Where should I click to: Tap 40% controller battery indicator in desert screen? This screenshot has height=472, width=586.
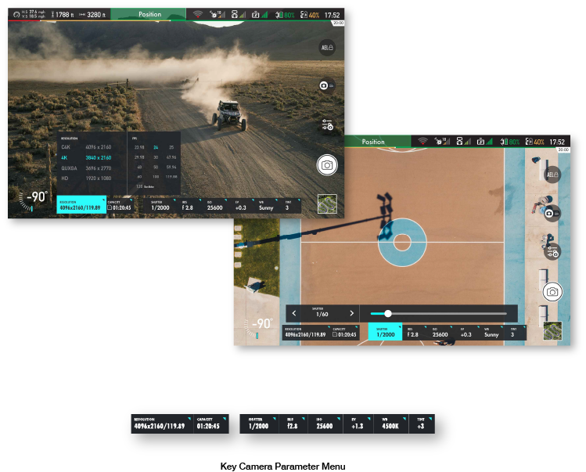310,15
